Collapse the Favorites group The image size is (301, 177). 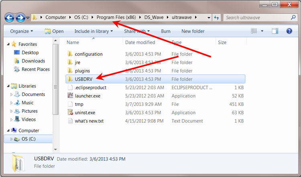(x=8, y=44)
